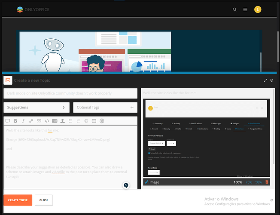Apply italic formatting in the composer toolbar
This screenshot has height=215, width=280.
[24, 121]
